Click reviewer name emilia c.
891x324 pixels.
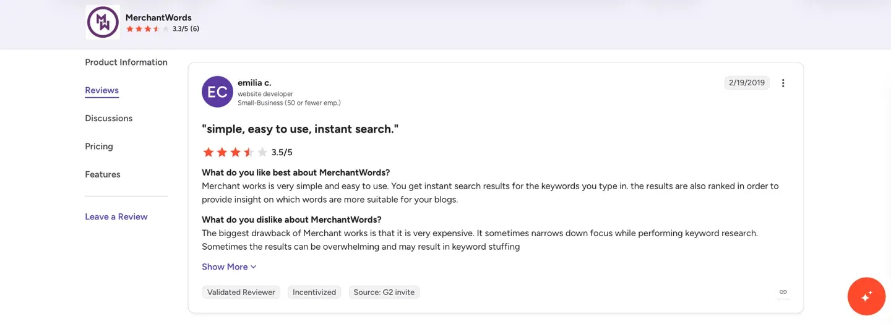[x=254, y=83]
